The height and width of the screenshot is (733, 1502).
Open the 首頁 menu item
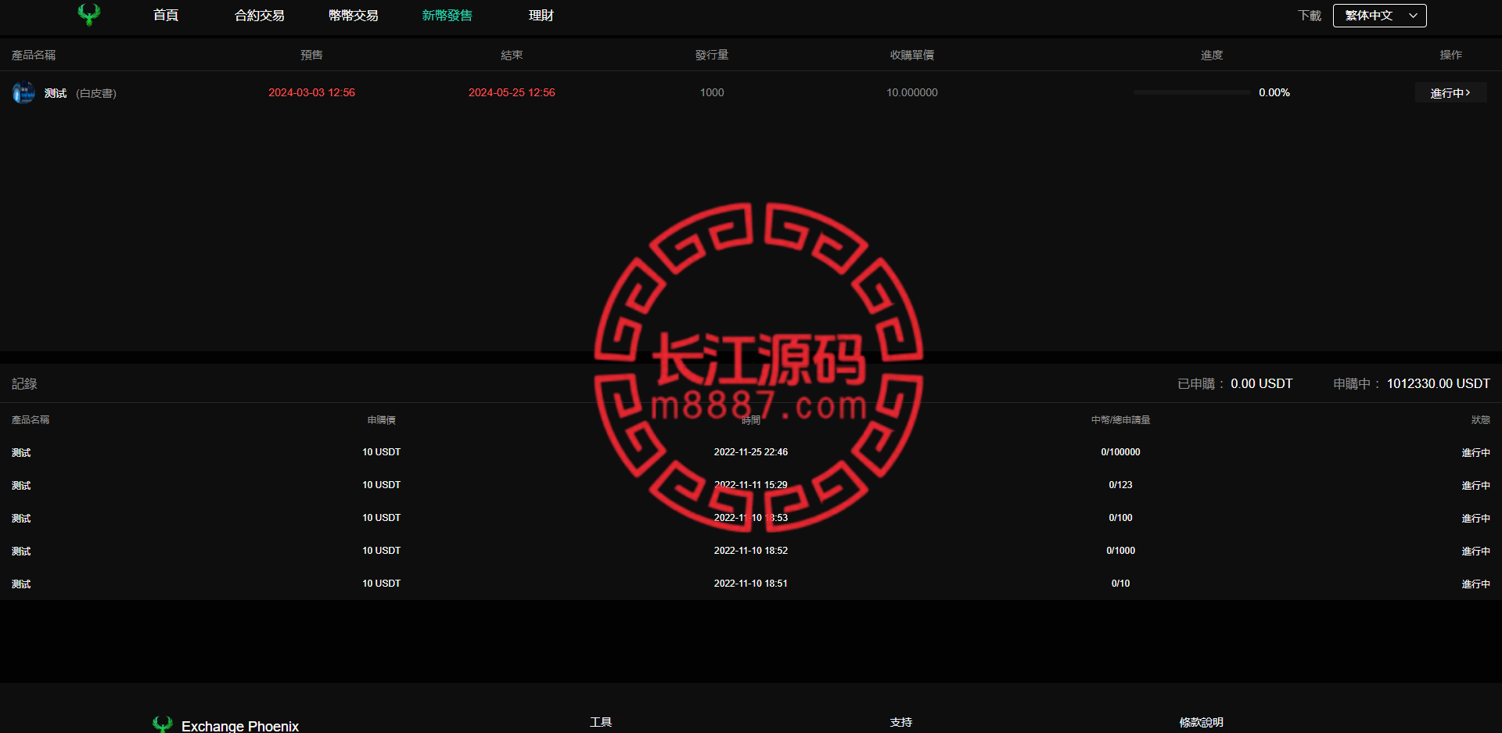tap(166, 16)
